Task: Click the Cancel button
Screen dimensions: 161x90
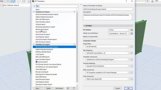Action: (117, 88)
